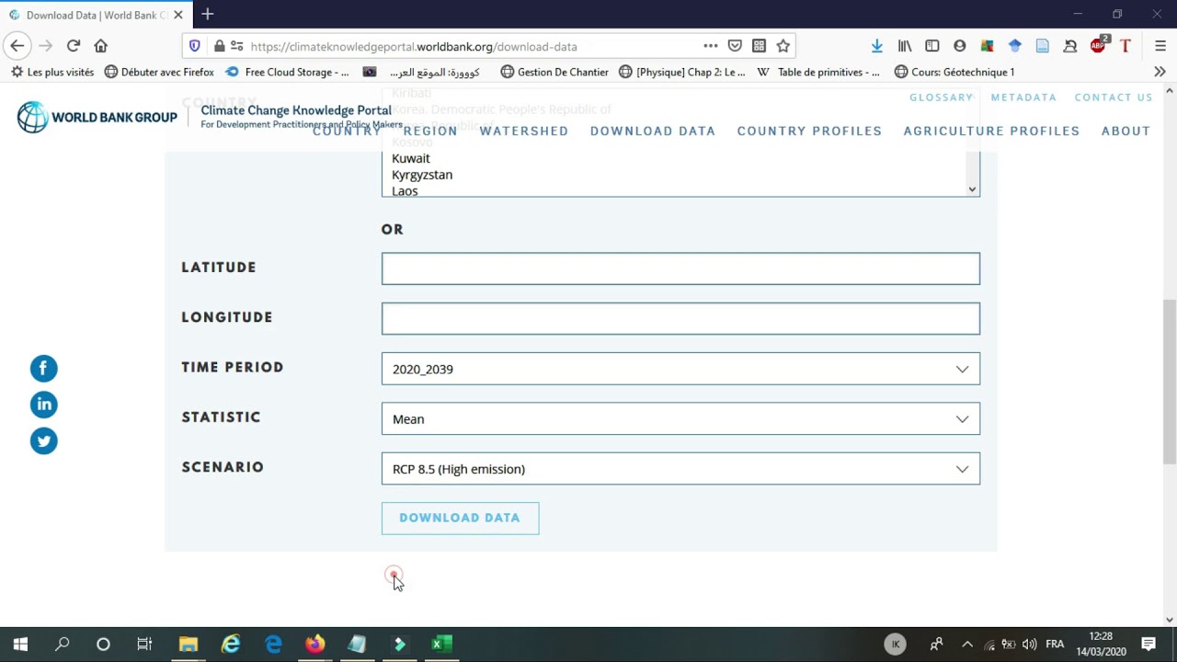Viewport: 1177px width, 662px height.
Task: Click the Adblock Plus extension icon
Action: [1099, 45]
